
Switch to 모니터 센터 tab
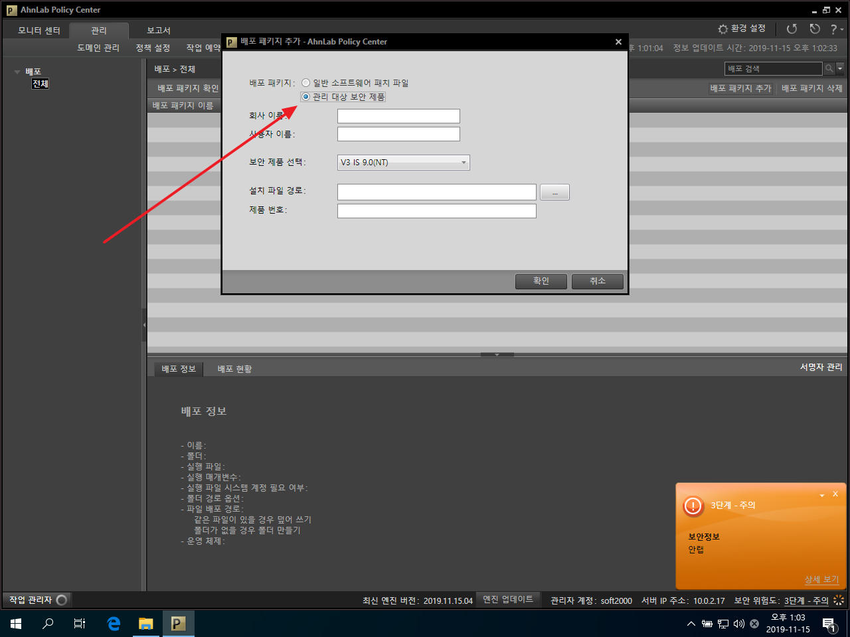point(39,31)
